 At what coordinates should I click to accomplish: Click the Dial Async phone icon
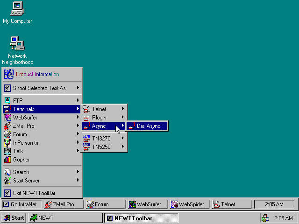(132, 126)
